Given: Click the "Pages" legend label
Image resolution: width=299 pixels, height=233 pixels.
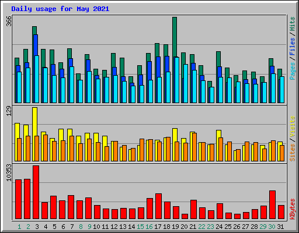Looking at the screenshot, I should [x=293, y=71].
